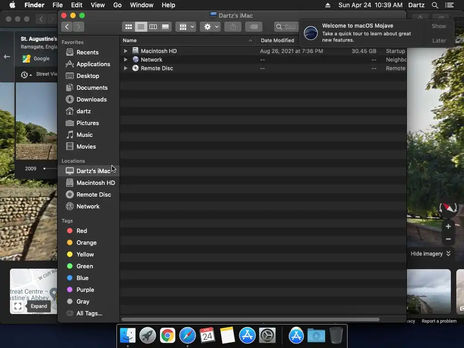
Task: Switch Finder to list view
Action: pyautogui.click(x=141, y=27)
